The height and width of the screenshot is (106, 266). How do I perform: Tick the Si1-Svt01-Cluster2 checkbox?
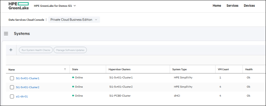pyautogui.click(x=12, y=87)
